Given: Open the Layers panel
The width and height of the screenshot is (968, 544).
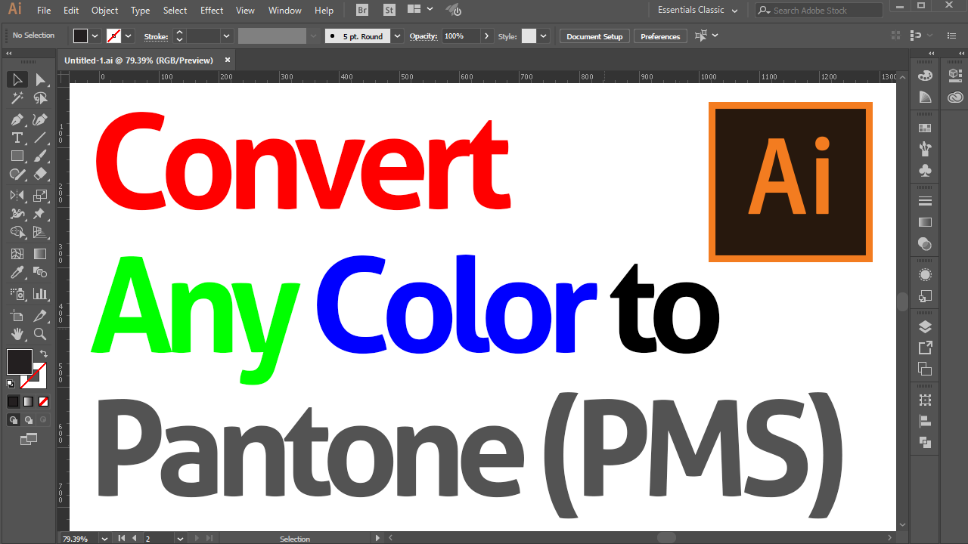Looking at the screenshot, I should [x=924, y=327].
